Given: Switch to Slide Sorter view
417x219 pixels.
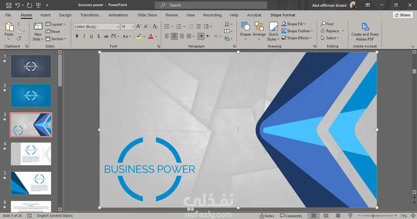Looking at the screenshot, I should [x=326, y=216].
